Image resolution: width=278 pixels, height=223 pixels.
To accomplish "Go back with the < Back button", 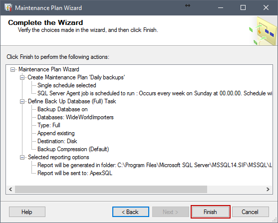I will [130, 212].
